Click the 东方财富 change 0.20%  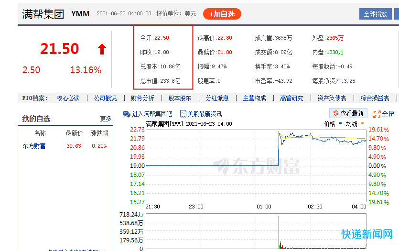(99, 146)
